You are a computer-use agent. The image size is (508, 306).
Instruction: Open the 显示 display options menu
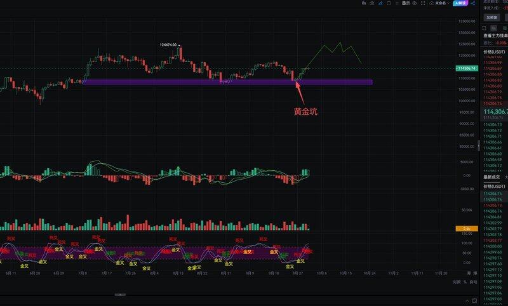[x=406, y=3]
